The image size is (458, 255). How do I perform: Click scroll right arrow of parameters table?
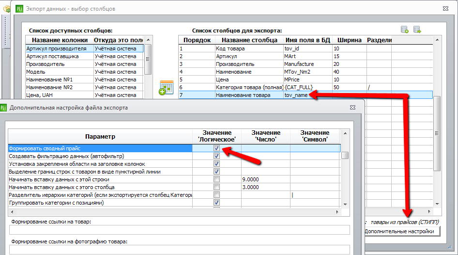[337, 212]
